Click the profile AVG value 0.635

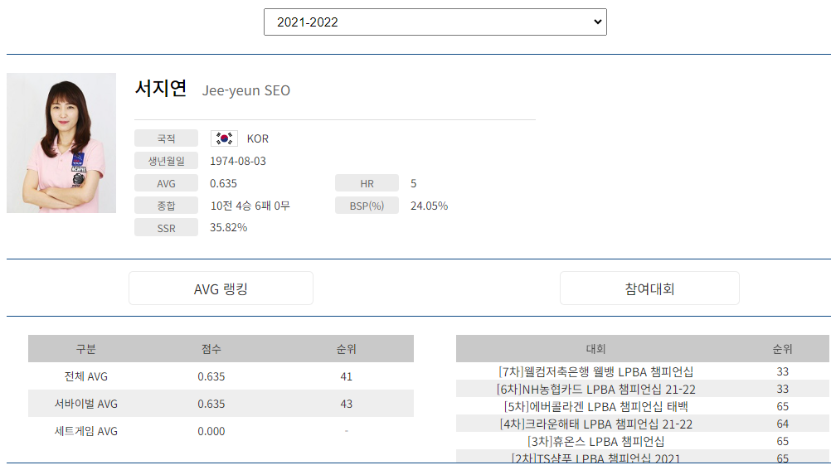pos(223,183)
